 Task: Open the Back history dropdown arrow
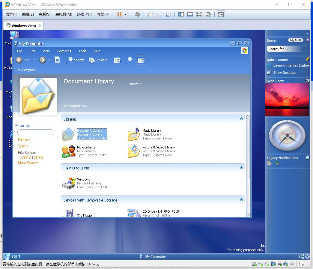pos(34,60)
